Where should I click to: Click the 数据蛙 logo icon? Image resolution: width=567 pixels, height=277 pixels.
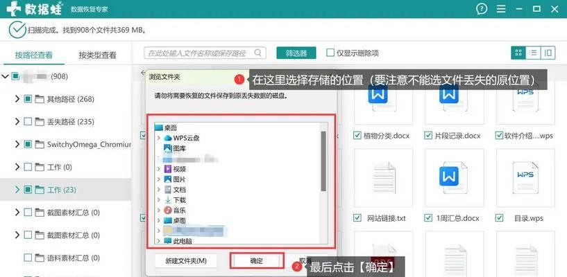[14, 8]
